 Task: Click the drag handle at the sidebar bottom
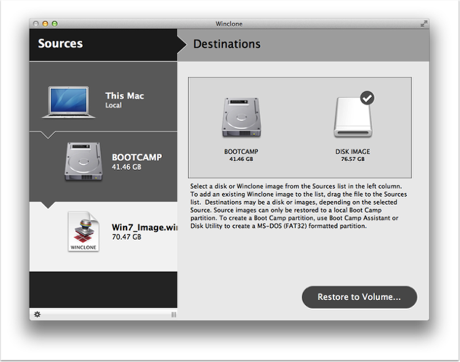pos(173,314)
